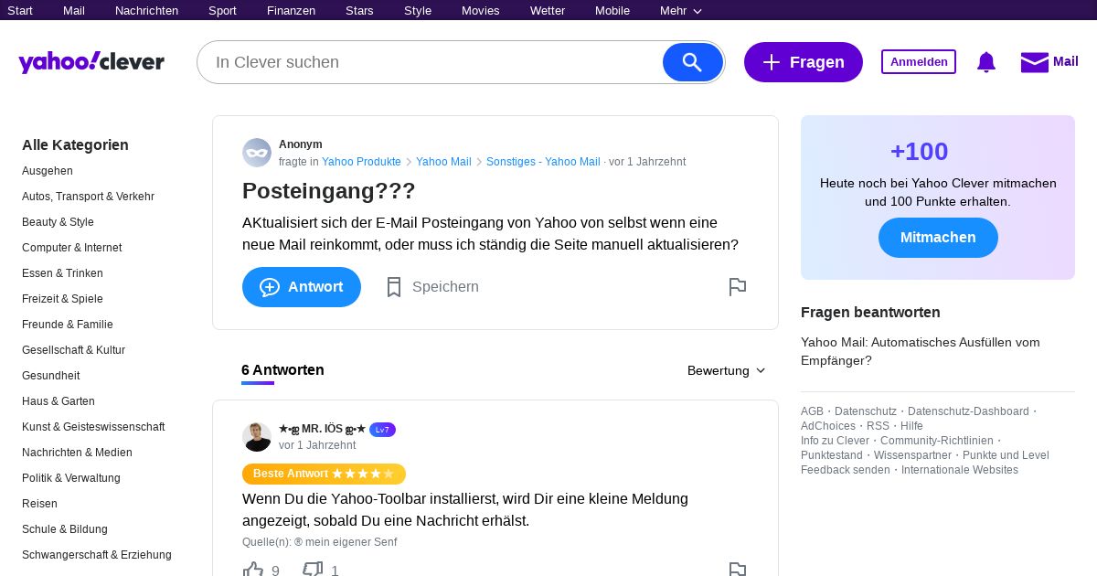Open the Punkte und Level footer link
This screenshot has height=576, width=1097.
[x=1006, y=455]
